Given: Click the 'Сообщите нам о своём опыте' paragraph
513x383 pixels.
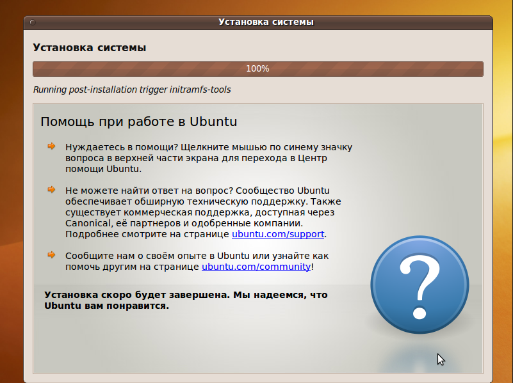Looking at the screenshot, I should [x=197, y=262].
